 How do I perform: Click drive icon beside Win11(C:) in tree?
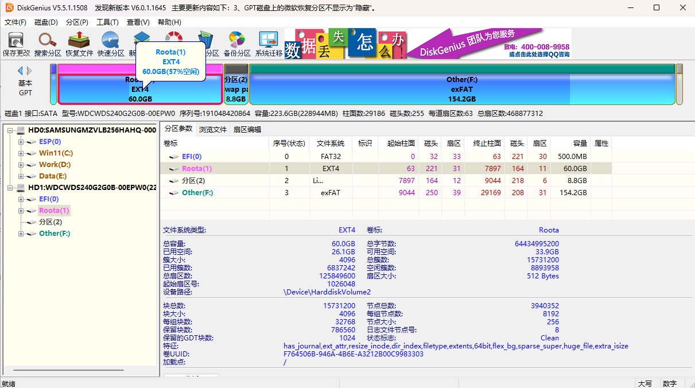[32, 153]
